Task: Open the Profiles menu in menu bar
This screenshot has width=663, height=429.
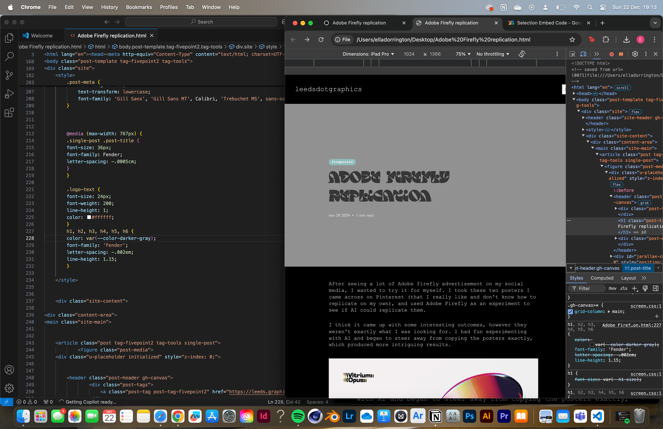Action: pyautogui.click(x=169, y=7)
